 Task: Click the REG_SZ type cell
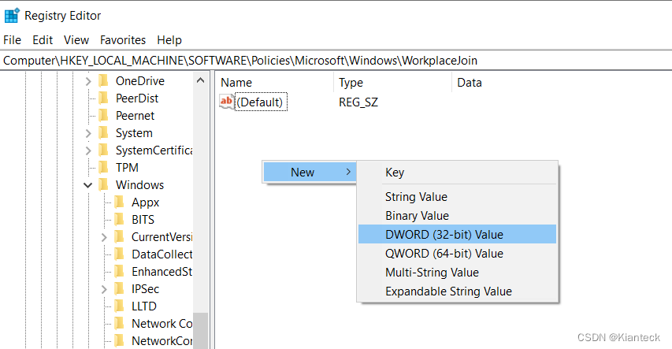358,102
